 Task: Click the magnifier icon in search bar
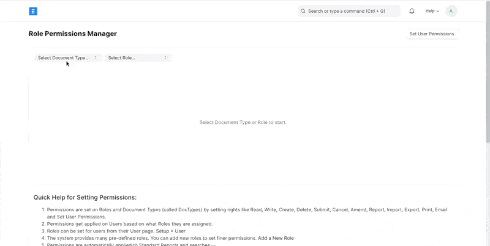(303, 11)
